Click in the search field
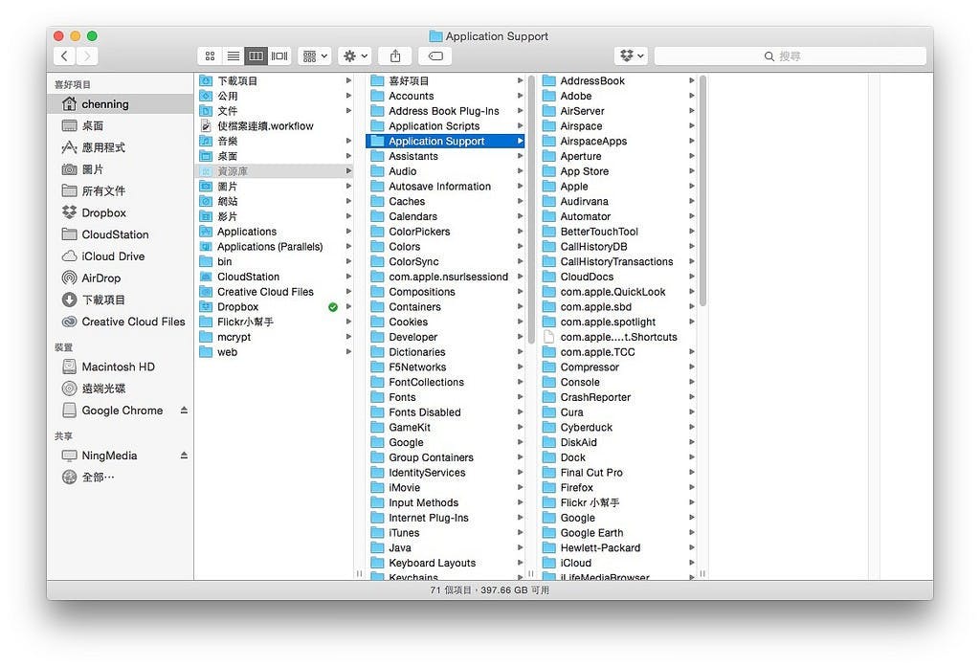This screenshot has width=980, height=667. [790, 56]
